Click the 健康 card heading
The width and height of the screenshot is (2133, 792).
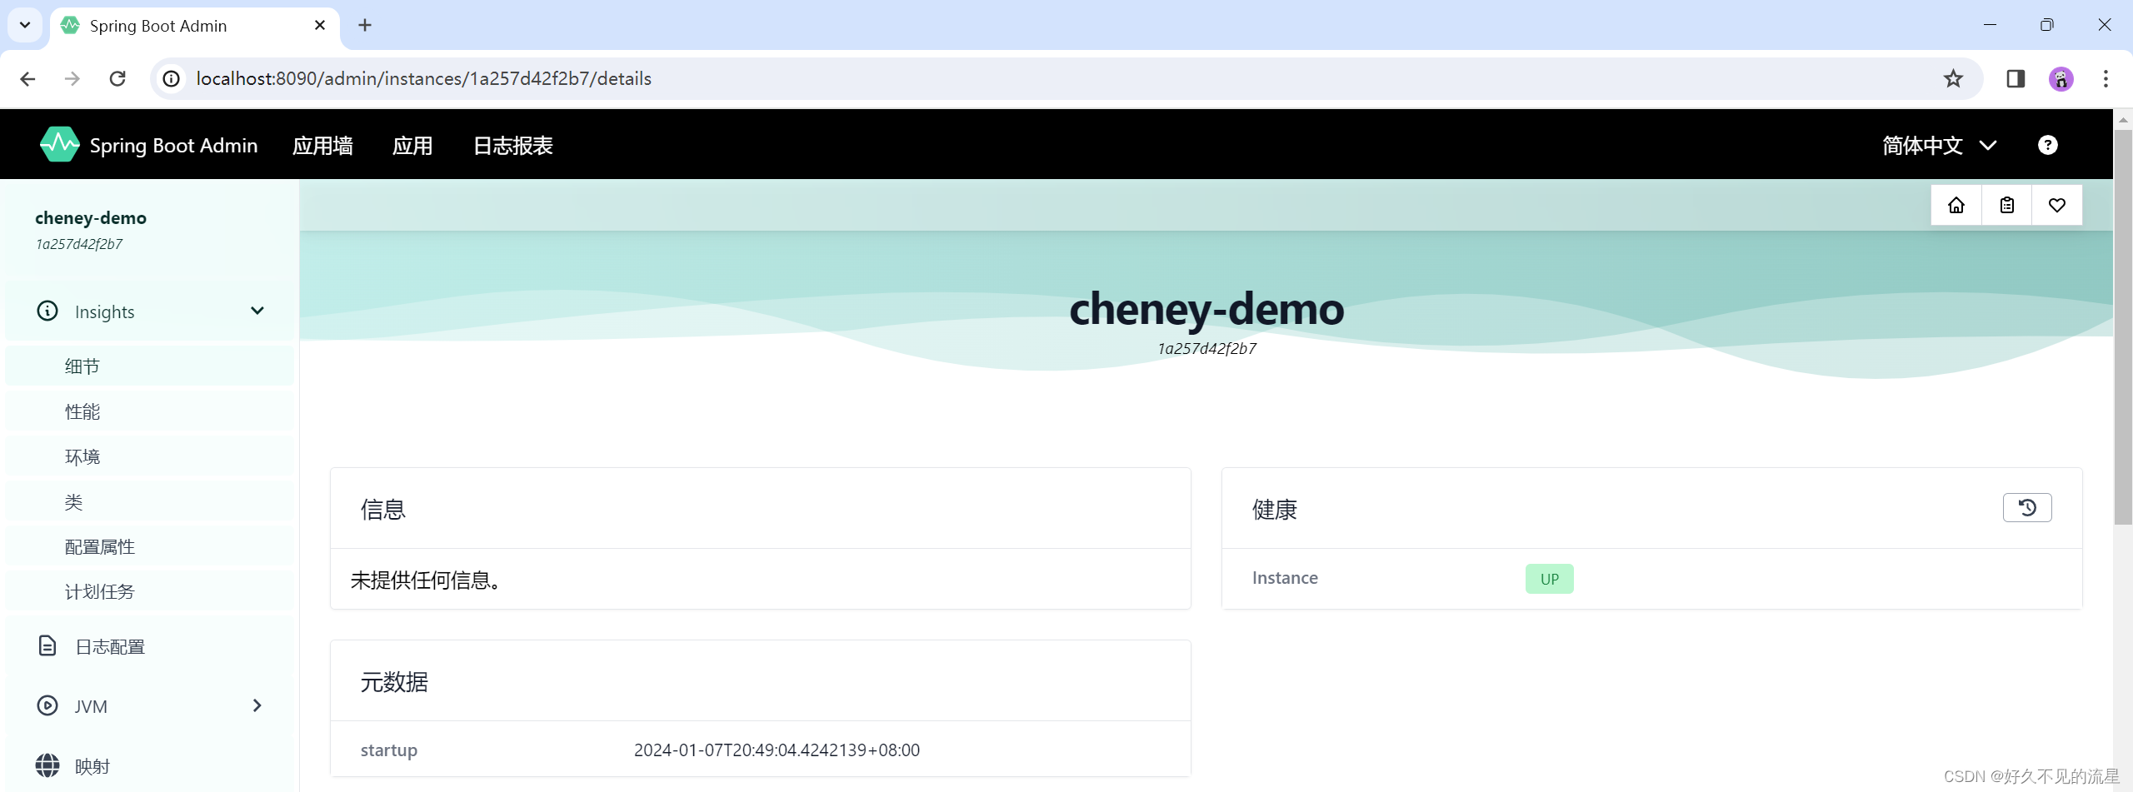tap(1274, 509)
